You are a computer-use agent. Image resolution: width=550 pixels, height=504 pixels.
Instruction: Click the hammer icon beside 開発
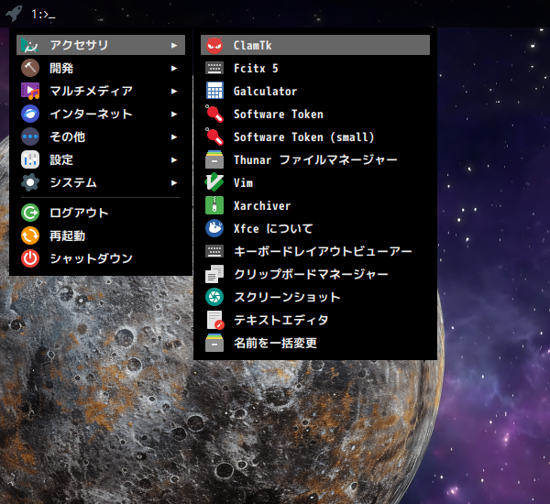pyautogui.click(x=30, y=68)
